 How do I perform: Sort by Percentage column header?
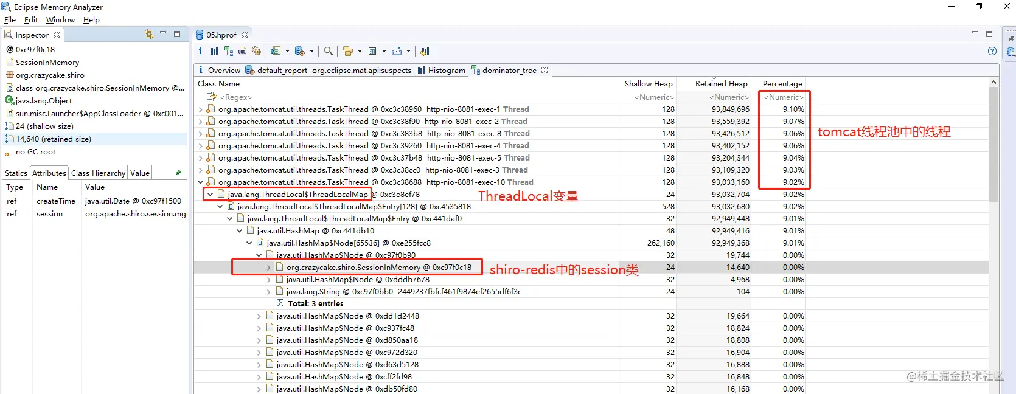click(x=779, y=84)
